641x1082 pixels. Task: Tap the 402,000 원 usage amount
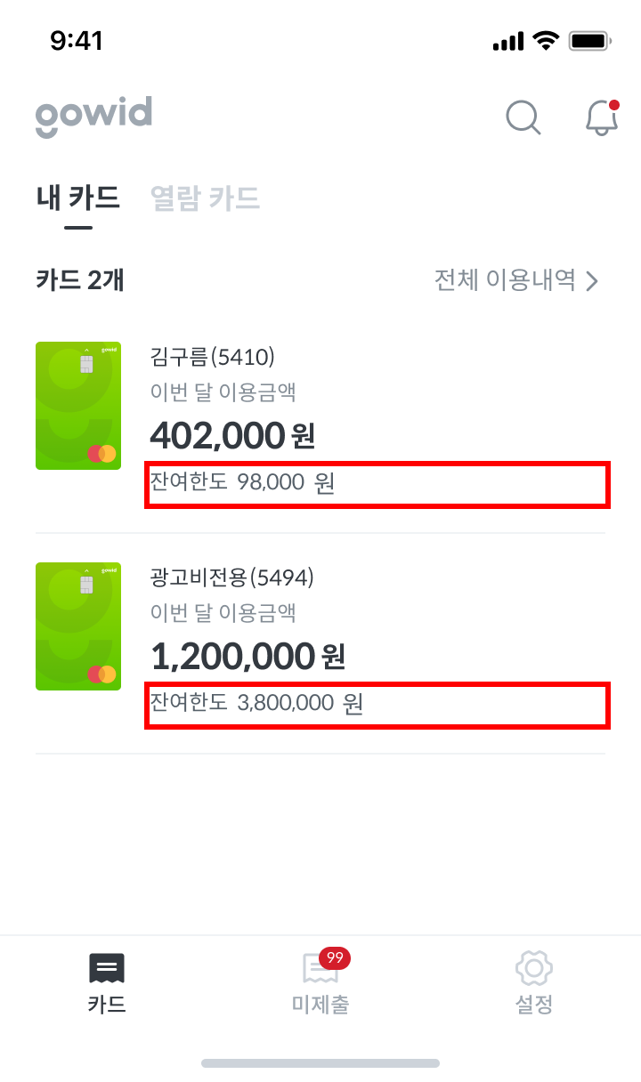232,436
